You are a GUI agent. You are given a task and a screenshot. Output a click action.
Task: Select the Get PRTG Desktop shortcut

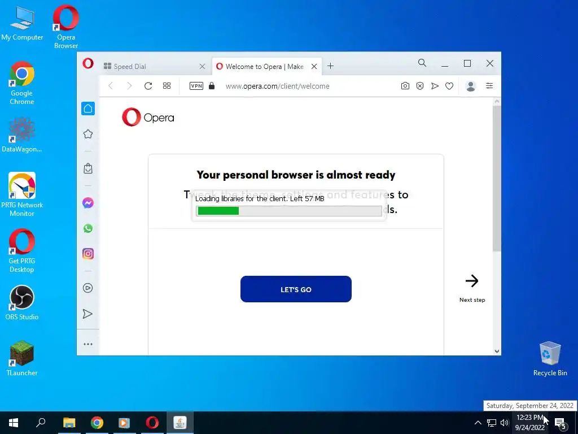22,251
